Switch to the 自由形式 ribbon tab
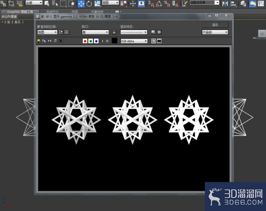This screenshot has width=266, height=211. (52, 11)
